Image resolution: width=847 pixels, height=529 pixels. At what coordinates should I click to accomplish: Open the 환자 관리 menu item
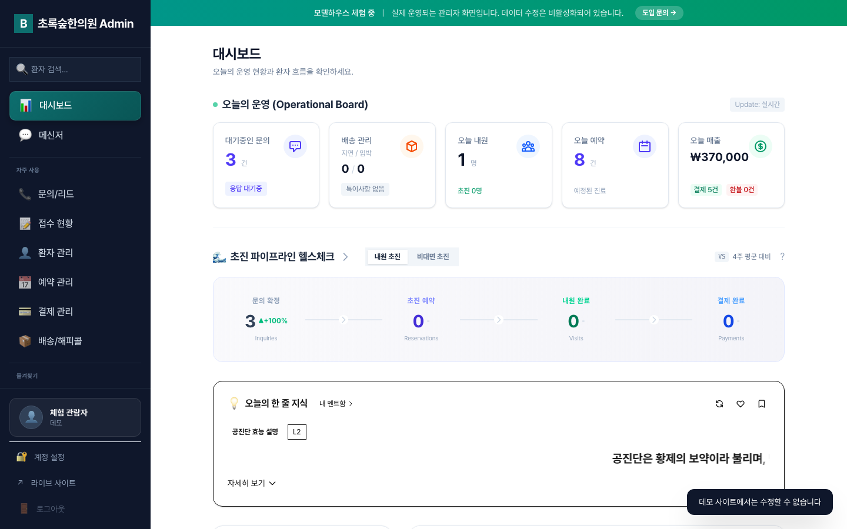point(75,253)
